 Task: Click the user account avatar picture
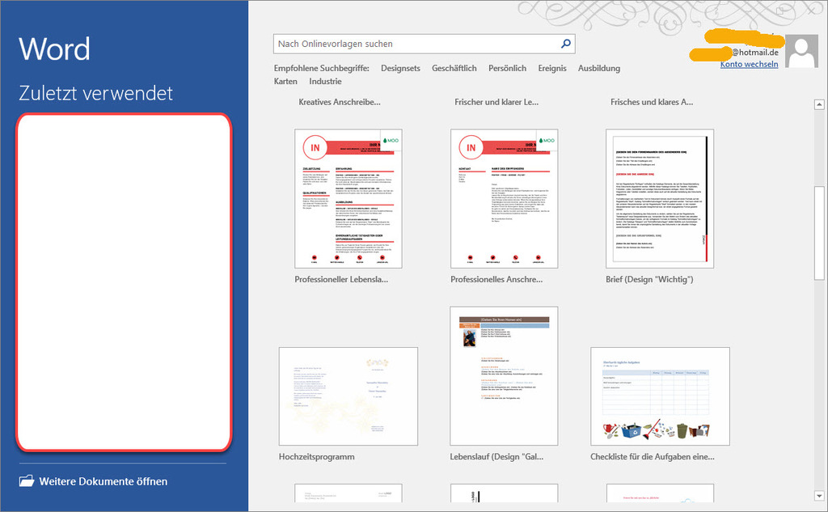[801, 51]
